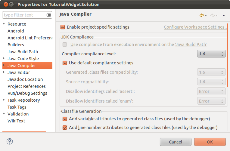Uncheck Use default compliance settings

[x=65, y=63]
